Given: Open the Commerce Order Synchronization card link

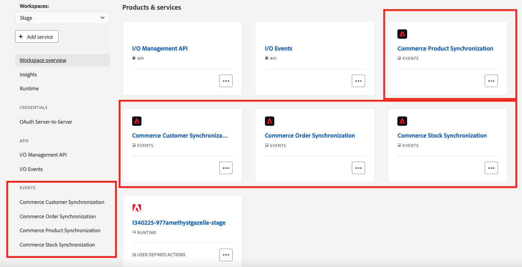Looking at the screenshot, I should point(310,135).
